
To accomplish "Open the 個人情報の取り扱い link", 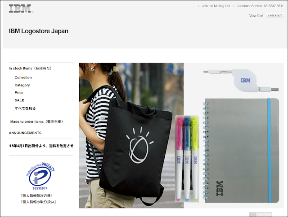I will (38, 202).
